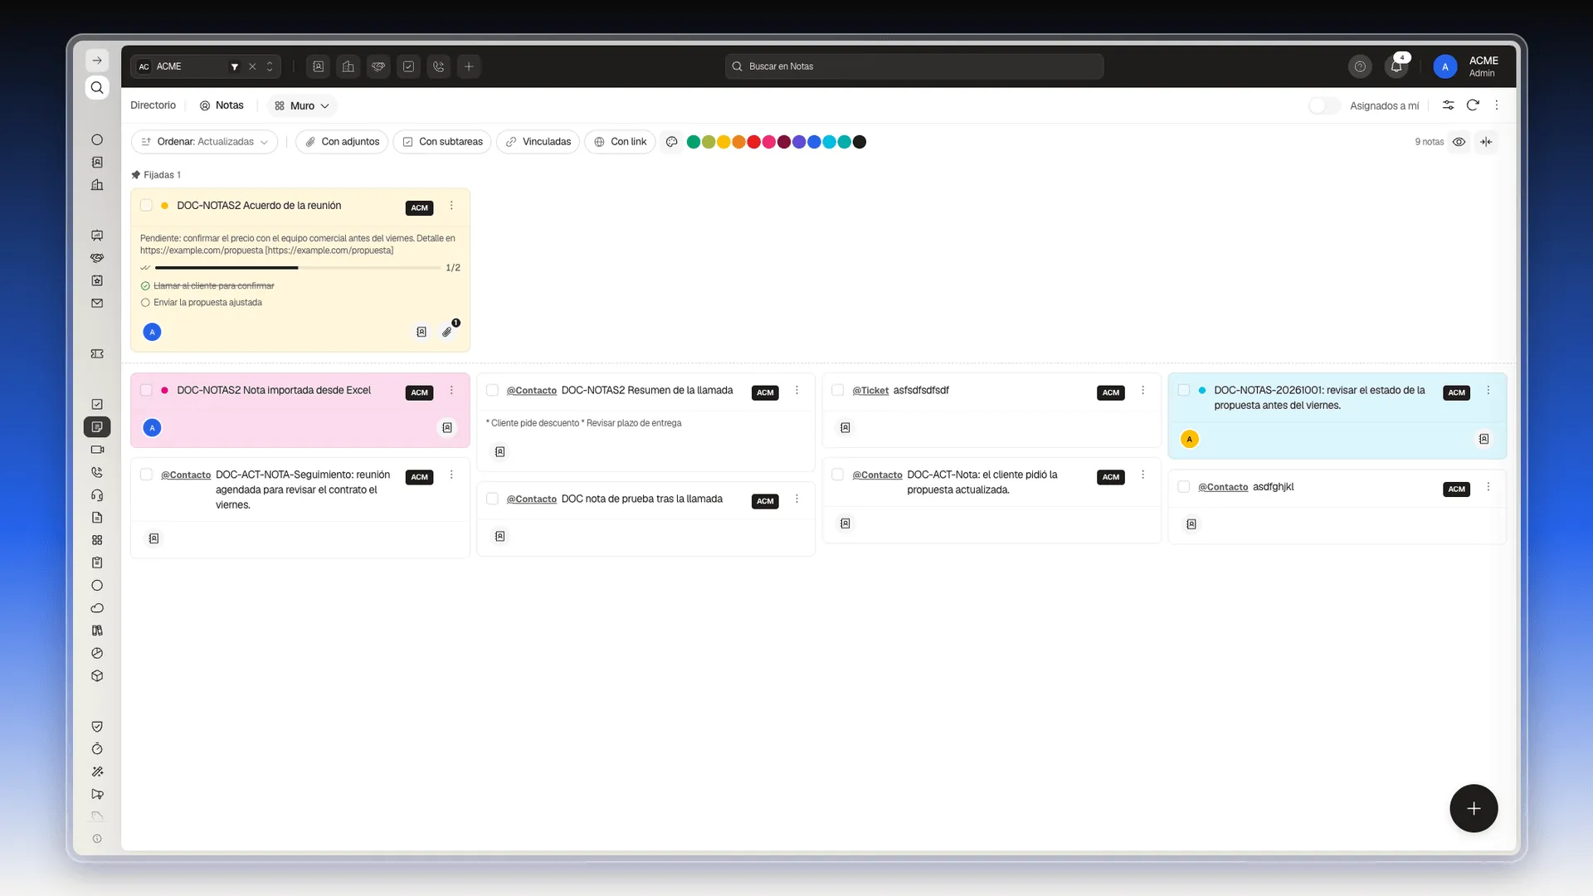Open the filter sliders settings icon
Image resolution: width=1593 pixels, height=896 pixels.
(x=1448, y=105)
